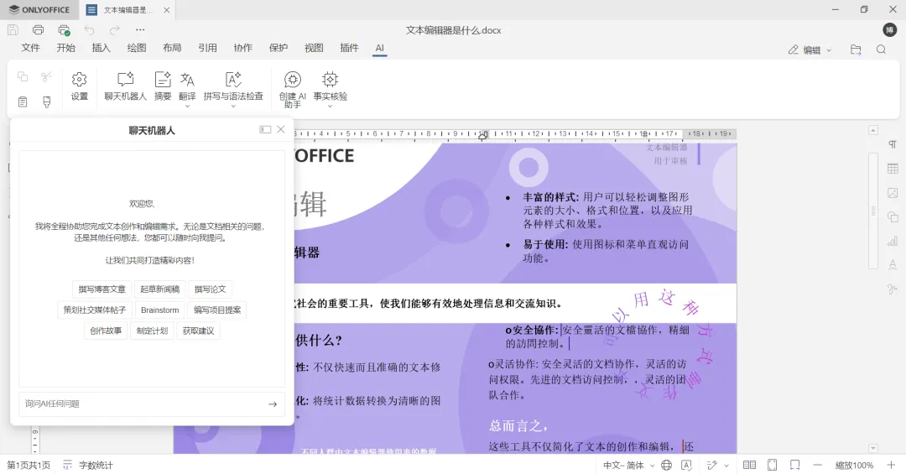The height and width of the screenshot is (474, 906).
Task: Click the Paste clipboard icon
Action: click(x=23, y=102)
